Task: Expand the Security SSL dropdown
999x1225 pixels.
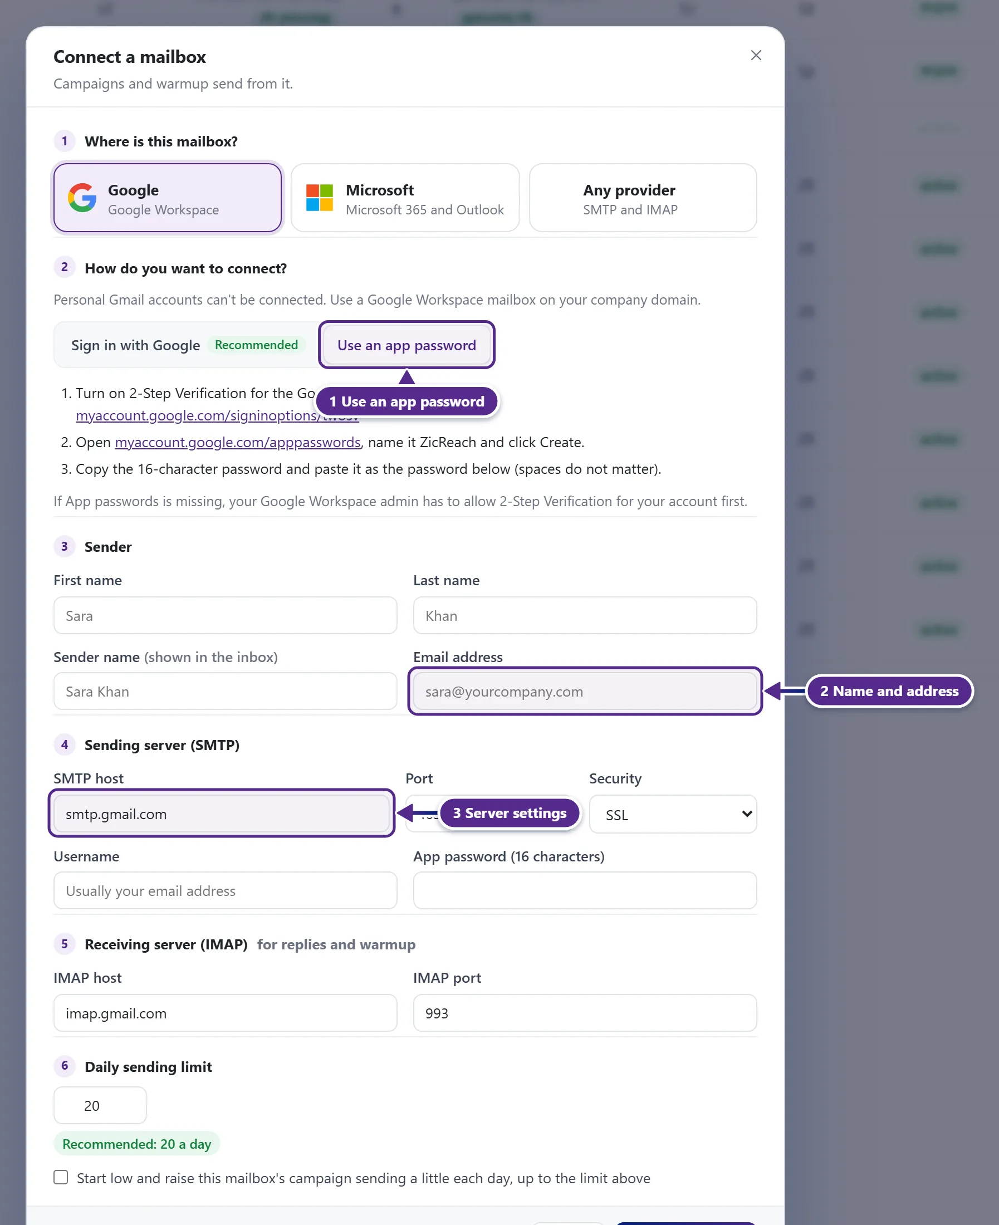Action: pyautogui.click(x=673, y=814)
